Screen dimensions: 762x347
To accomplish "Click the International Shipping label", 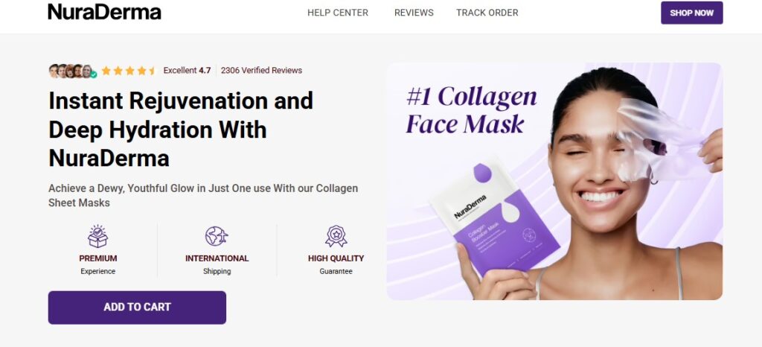I will tap(217, 264).
